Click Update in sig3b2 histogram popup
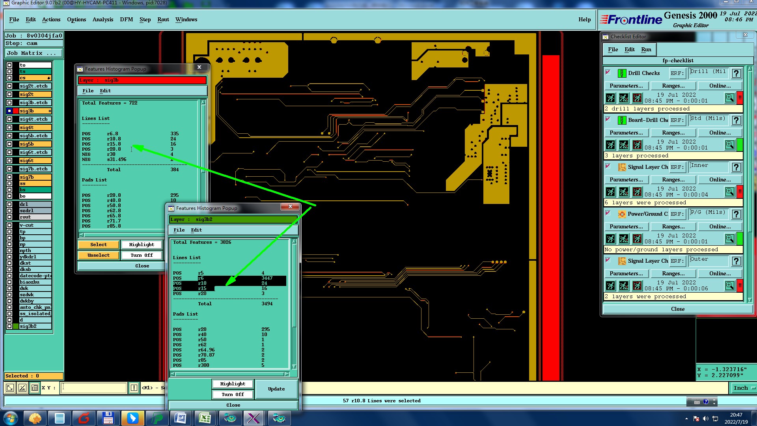This screenshot has height=426, width=757. (x=276, y=389)
